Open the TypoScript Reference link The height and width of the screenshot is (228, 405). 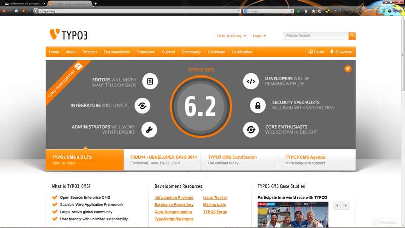(x=174, y=219)
